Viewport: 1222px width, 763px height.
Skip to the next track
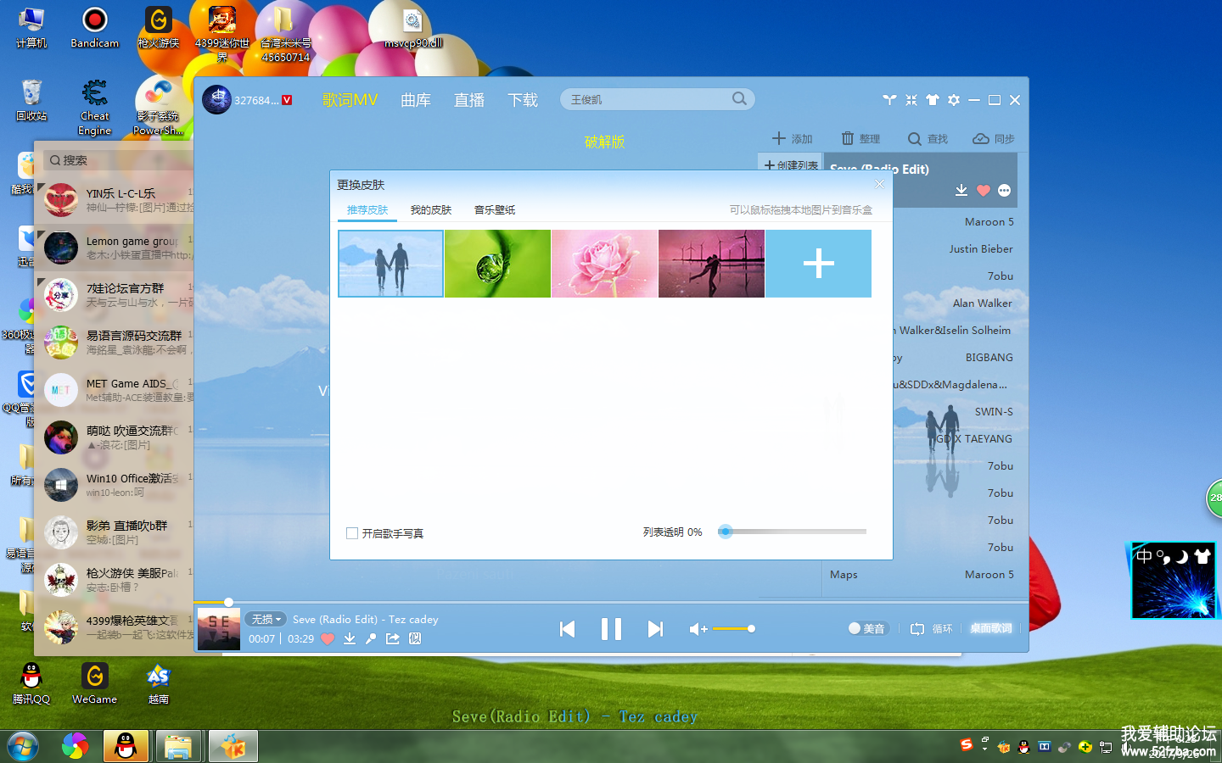[x=655, y=629]
